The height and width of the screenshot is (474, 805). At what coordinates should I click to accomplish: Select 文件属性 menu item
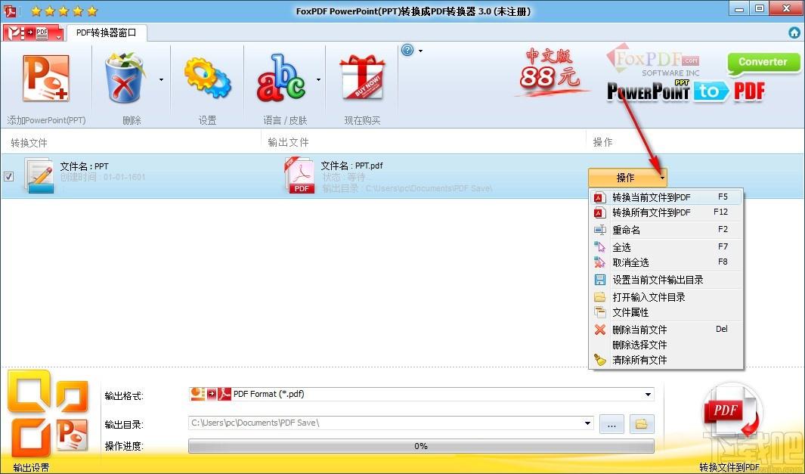pos(665,312)
